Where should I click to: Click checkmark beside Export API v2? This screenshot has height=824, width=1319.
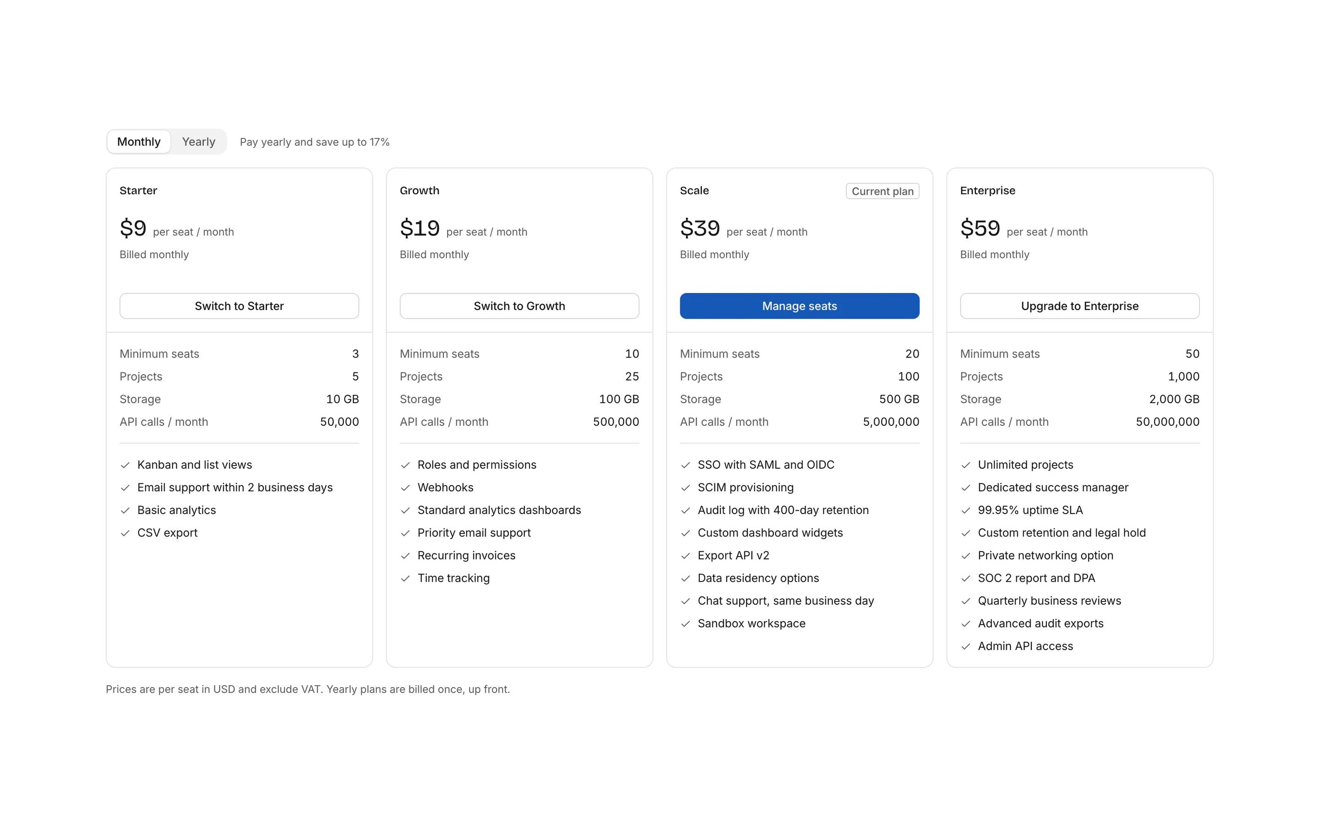coord(685,556)
